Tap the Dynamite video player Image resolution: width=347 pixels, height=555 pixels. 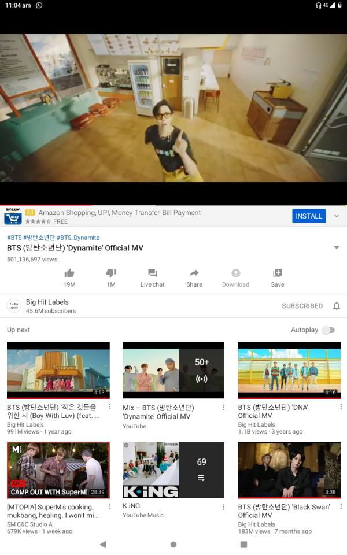(173, 108)
